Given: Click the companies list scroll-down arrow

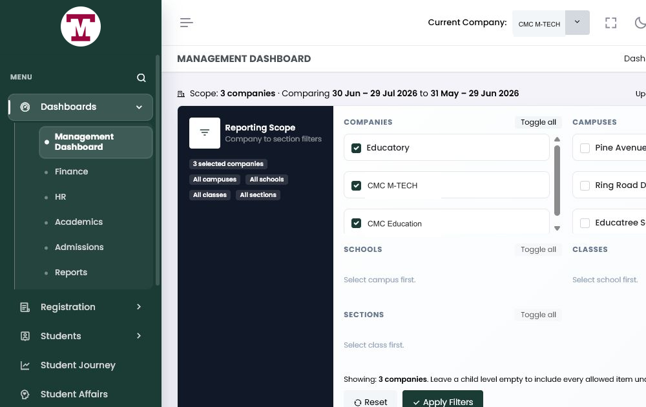Looking at the screenshot, I should [557, 228].
